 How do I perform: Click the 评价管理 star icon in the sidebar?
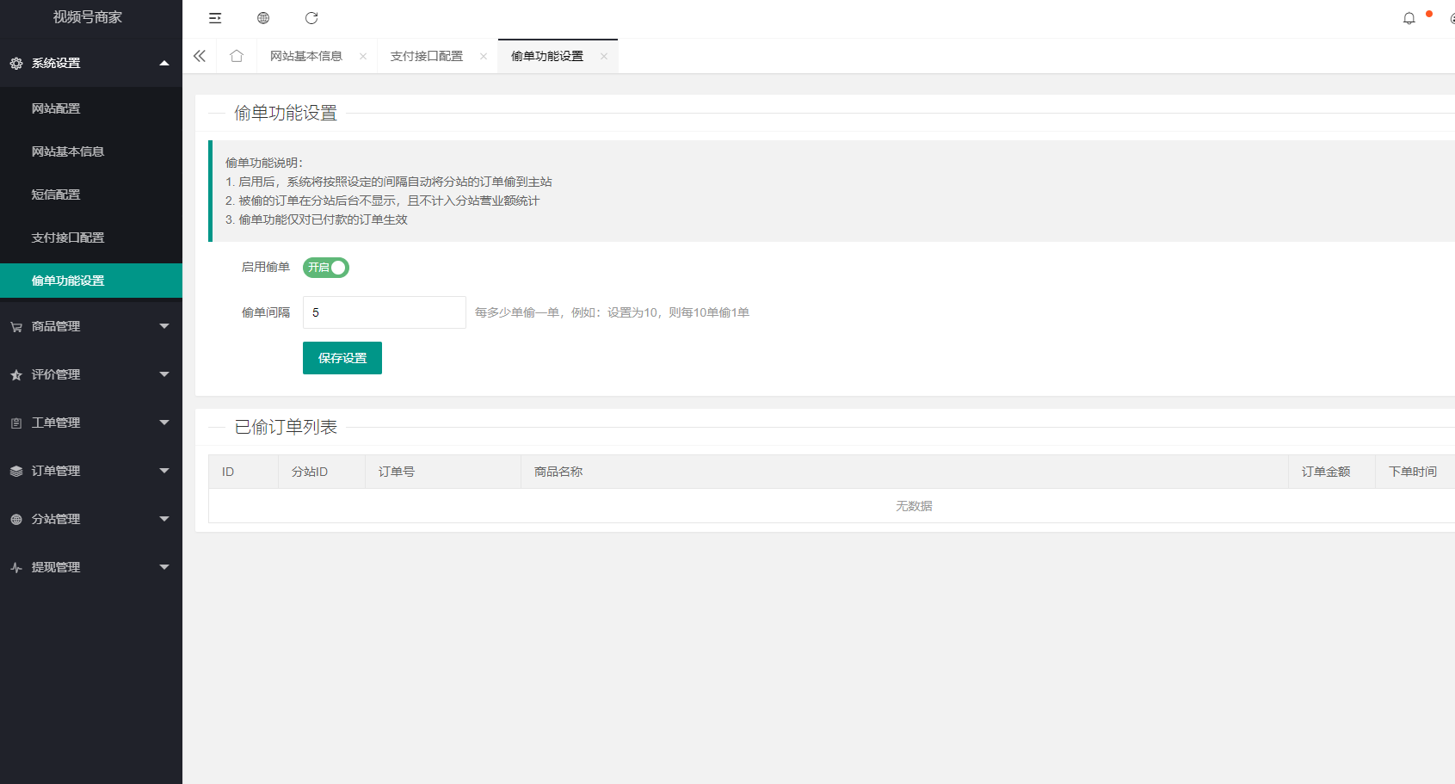[x=15, y=374]
